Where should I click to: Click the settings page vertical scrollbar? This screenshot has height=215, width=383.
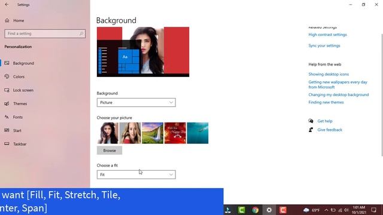tap(382, 95)
